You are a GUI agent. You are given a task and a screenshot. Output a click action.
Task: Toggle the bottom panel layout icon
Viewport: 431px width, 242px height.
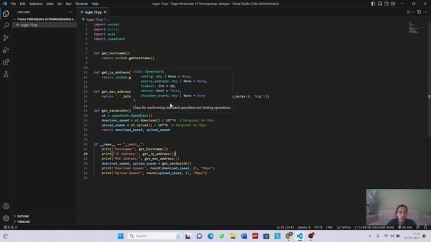pyautogui.click(x=380, y=4)
